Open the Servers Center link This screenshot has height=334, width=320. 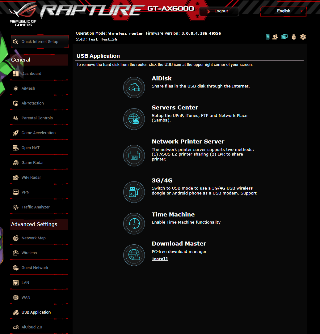175,108
